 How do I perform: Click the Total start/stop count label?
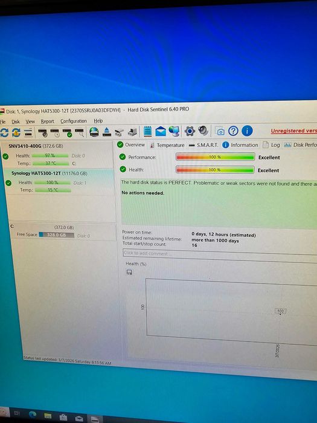point(144,244)
